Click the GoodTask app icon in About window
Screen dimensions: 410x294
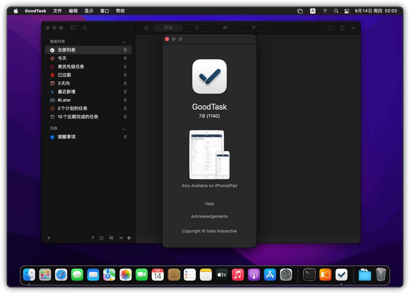(210, 77)
